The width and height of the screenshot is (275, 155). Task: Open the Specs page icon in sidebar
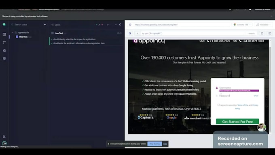[x=4, y=34]
